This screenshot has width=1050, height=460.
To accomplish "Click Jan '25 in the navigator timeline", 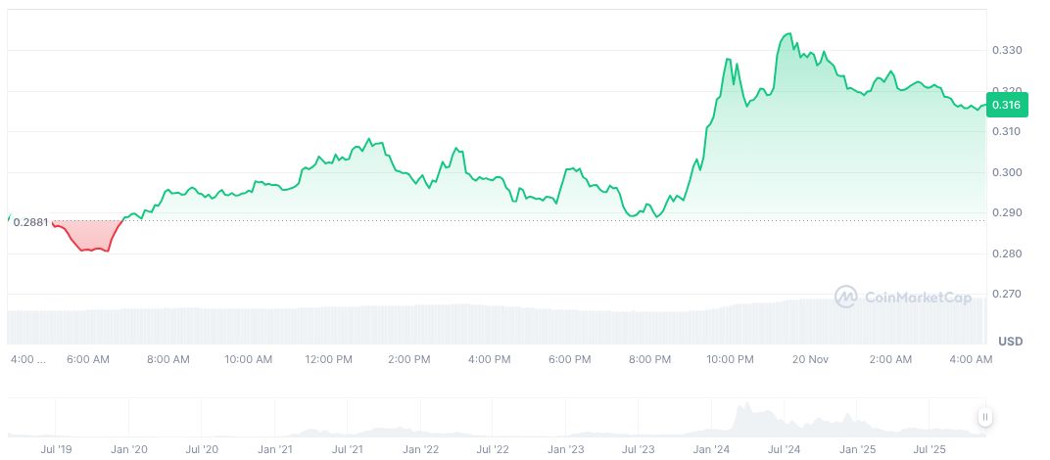I will (856, 448).
